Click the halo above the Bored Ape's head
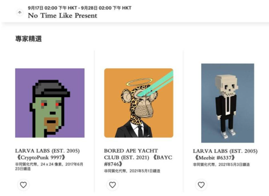The height and width of the screenshot is (196, 269). [x=139, y=82]
